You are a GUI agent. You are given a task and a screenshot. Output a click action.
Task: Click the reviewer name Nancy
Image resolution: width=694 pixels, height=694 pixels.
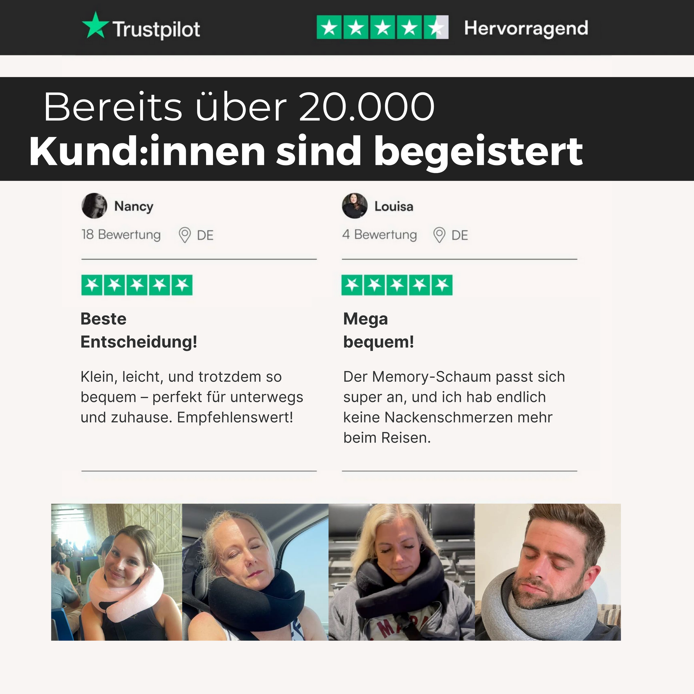(134, 206)
